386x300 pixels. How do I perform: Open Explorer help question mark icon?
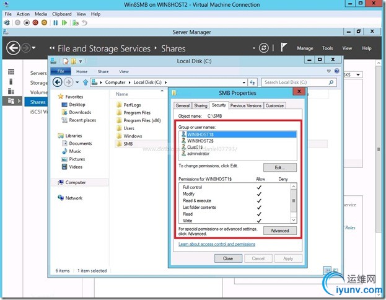tap(337, 71)
